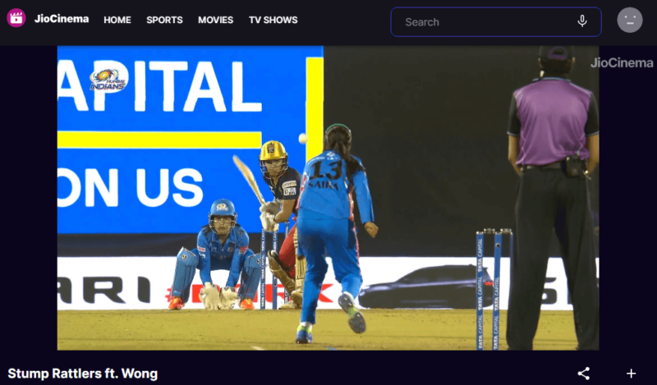Image resolution: width=657 pixels, height=385 pixels.
Task: Open the user profile avatar
Action: coord(630,20)
